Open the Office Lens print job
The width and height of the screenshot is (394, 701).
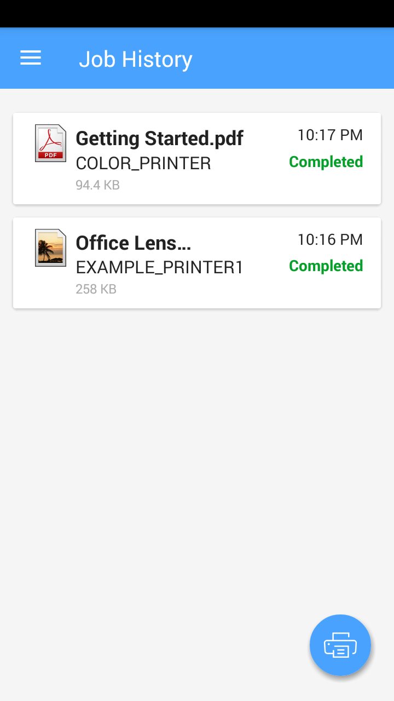pyautogui.click(x=133, y=243)
